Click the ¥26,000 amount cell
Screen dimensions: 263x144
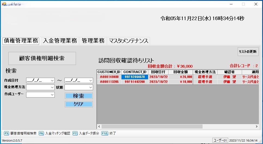[181, 77]
